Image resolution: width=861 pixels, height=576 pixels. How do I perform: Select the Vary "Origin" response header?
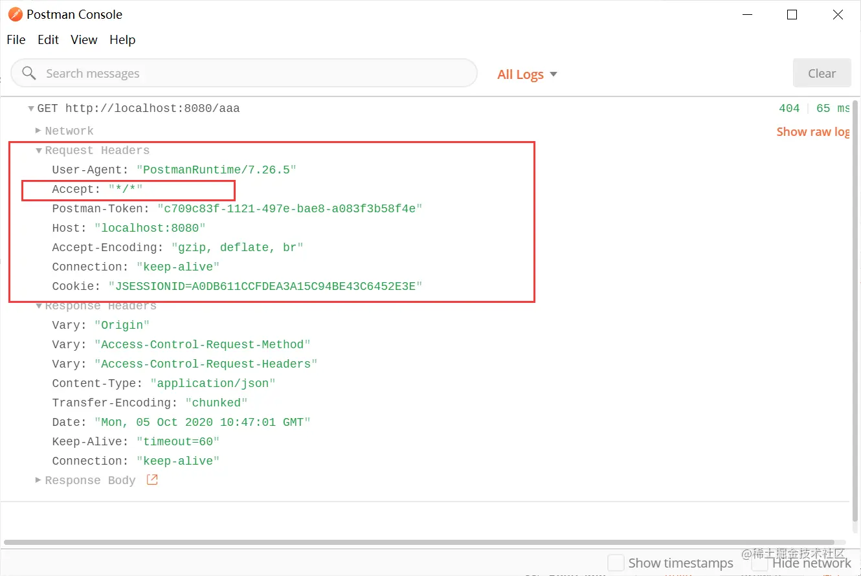tap(101, 325)
